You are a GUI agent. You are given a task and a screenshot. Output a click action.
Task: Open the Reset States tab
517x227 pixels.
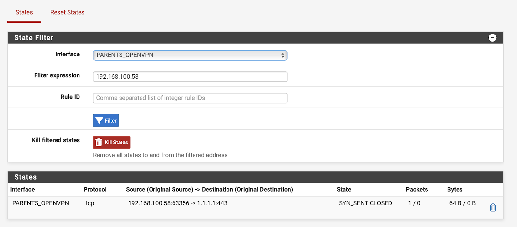67,12
